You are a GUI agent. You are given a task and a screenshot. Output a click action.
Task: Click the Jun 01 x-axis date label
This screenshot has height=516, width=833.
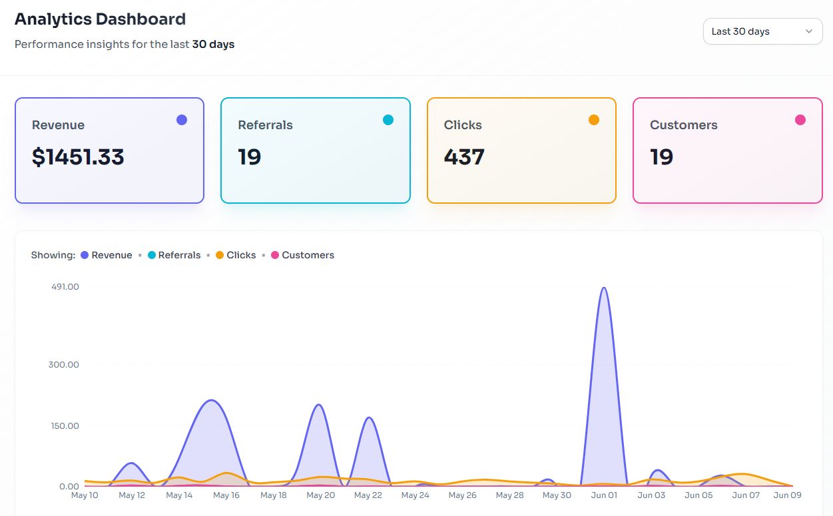(x=604, y=495)
